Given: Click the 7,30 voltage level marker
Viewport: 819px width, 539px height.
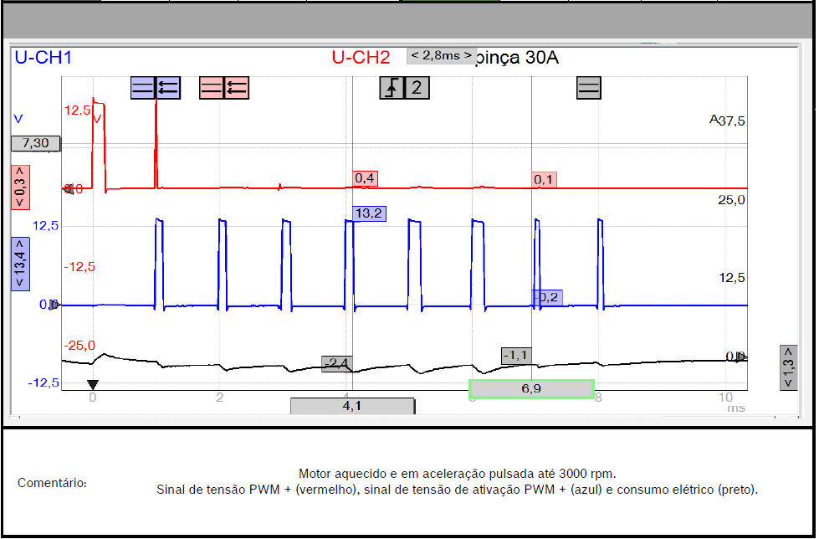Looking at the screenshot, I should 35,143.
